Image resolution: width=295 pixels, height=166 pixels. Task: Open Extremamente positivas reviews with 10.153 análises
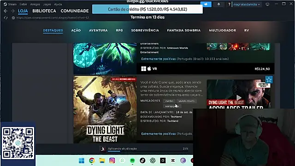point(185,59)
